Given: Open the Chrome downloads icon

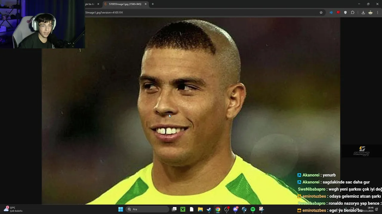Looking at the screenshot, I should [363, 12].
